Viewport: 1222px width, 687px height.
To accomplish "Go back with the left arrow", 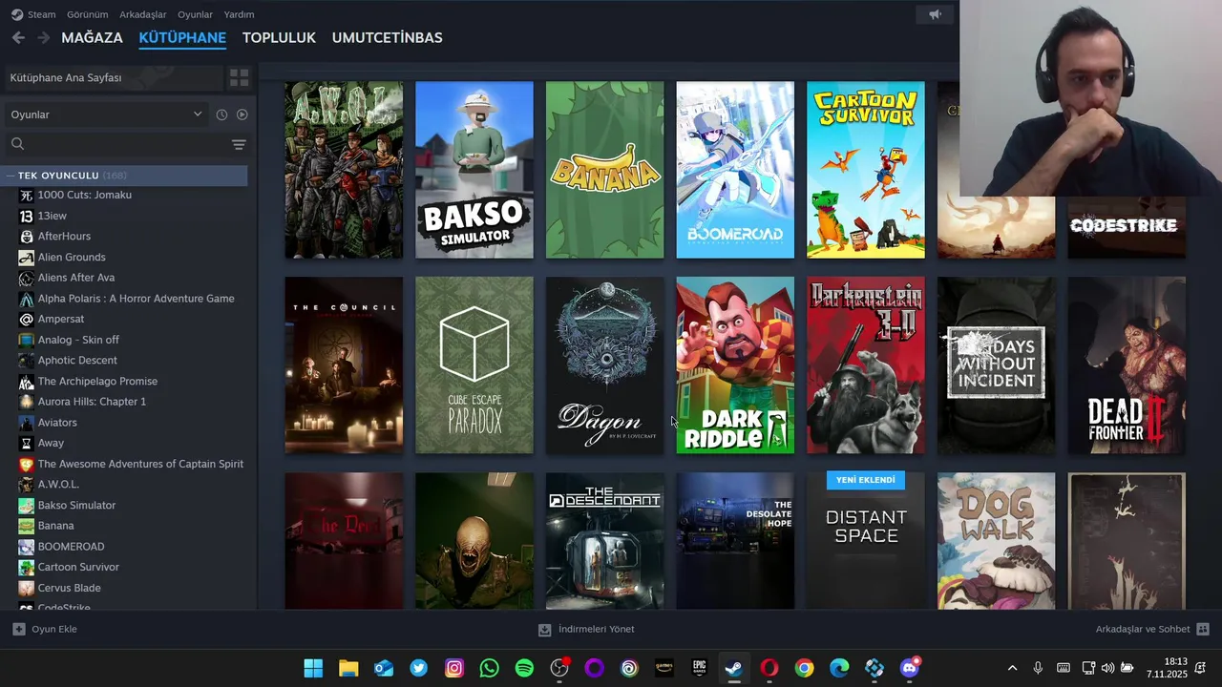I will tap(18, 37).
